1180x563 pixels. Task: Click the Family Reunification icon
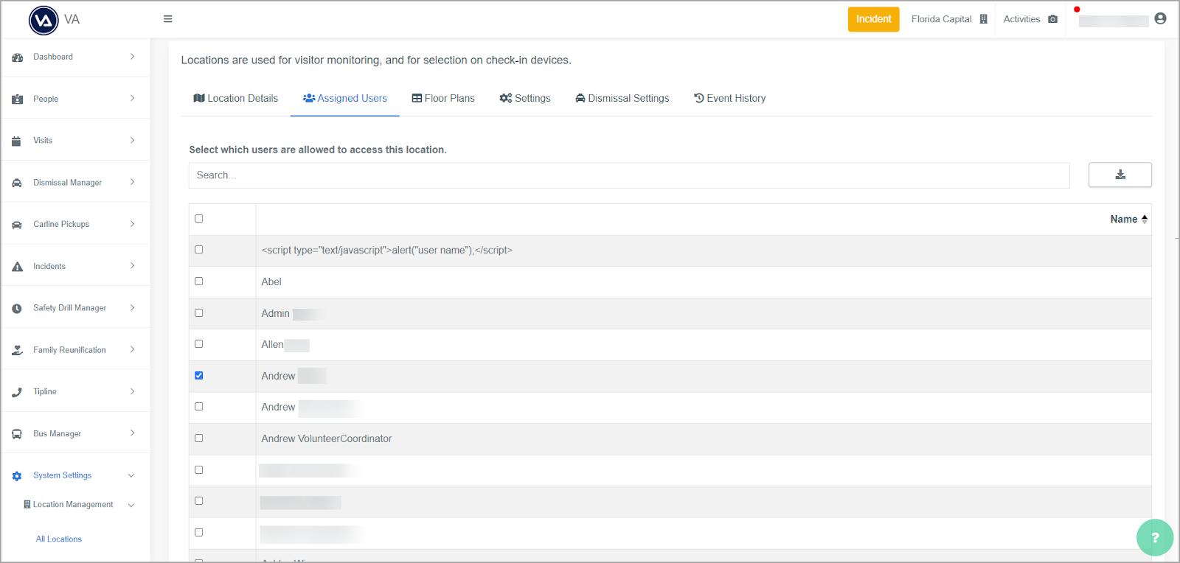[x=17, y=351]
